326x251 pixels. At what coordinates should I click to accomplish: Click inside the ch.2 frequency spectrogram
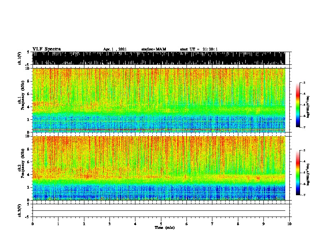[158, 168]
